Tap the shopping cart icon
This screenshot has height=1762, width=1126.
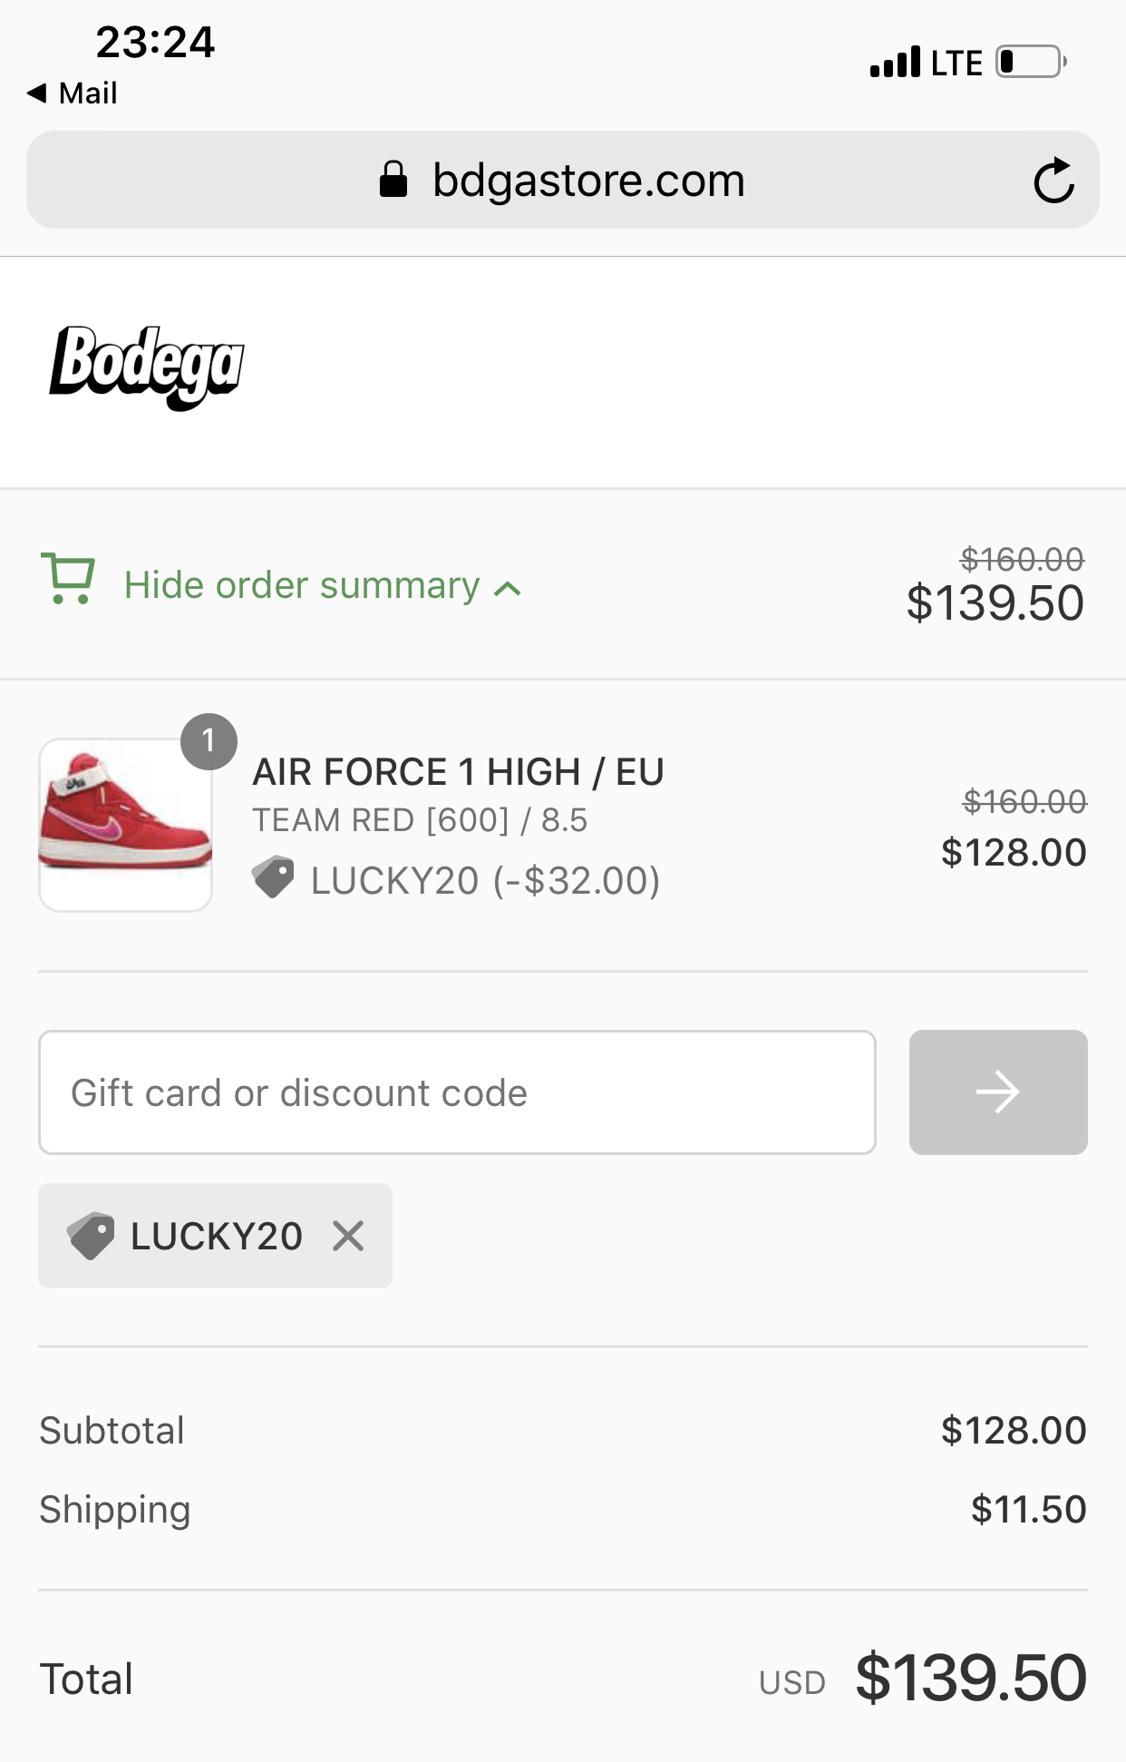[x=68, y=579]
